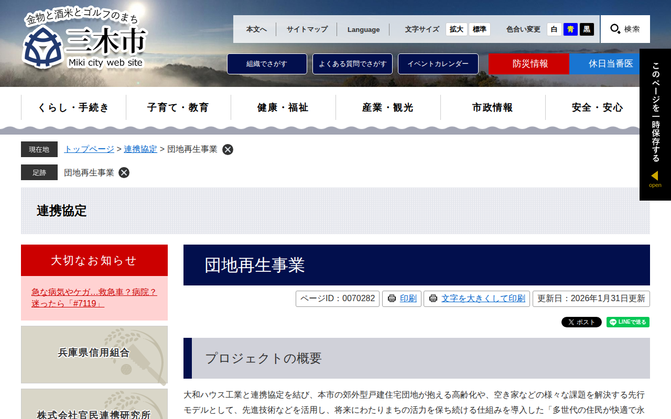This screenshot has height=419, width=671.
Task: Open the サイトマップ link
Action: [307, 29]
